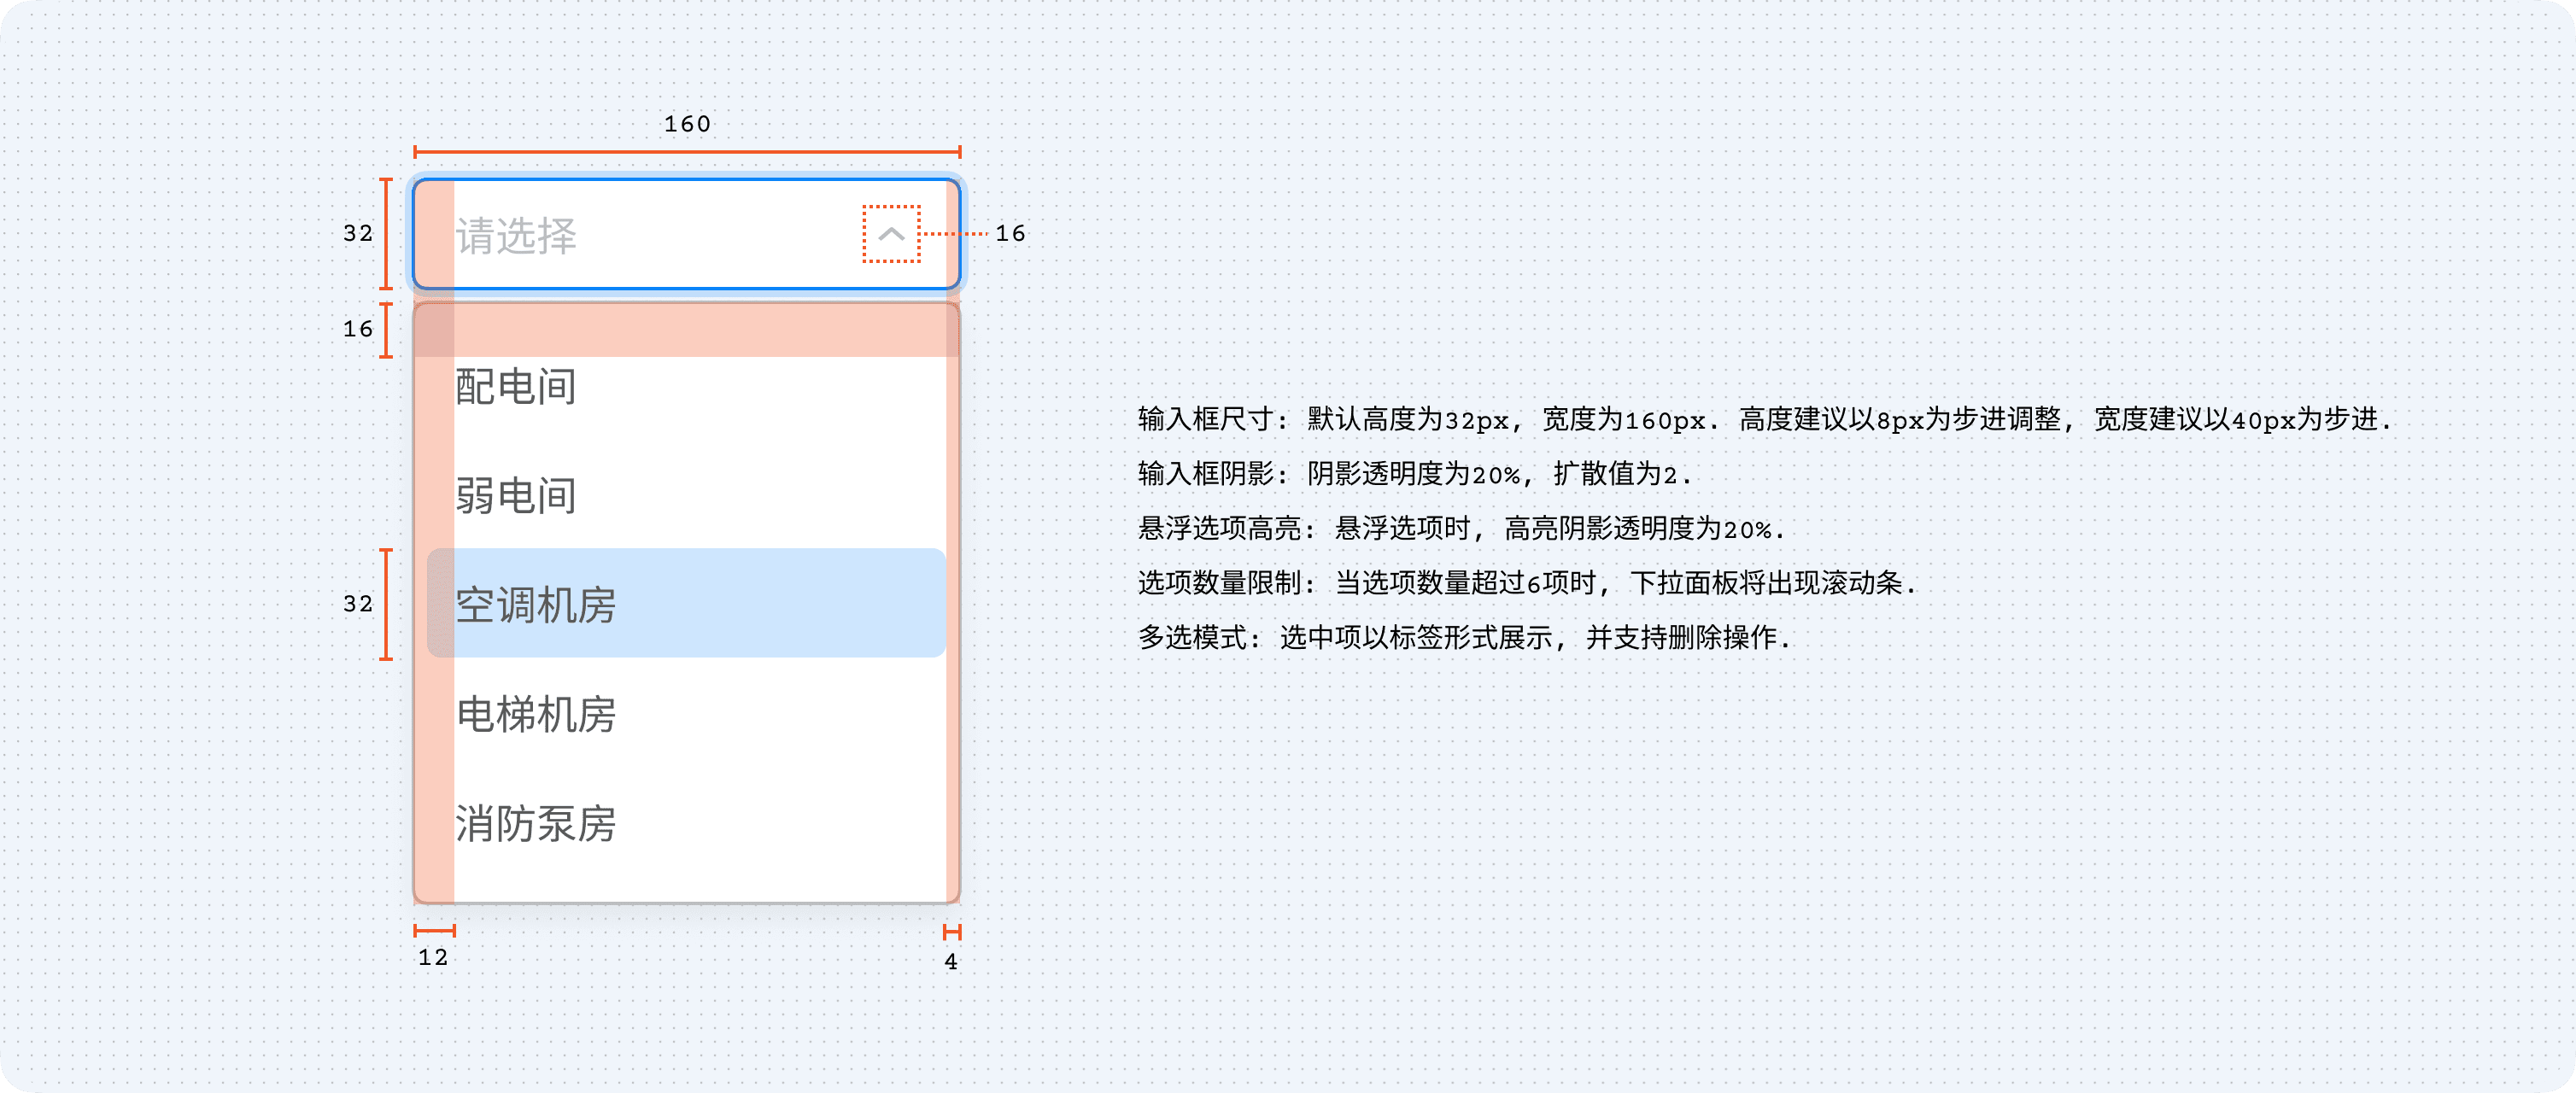This screenshot has height=1093, width=2576.
Task: Click the 悬浮选项高亮 description line
Action: [x=1460, y=528]
